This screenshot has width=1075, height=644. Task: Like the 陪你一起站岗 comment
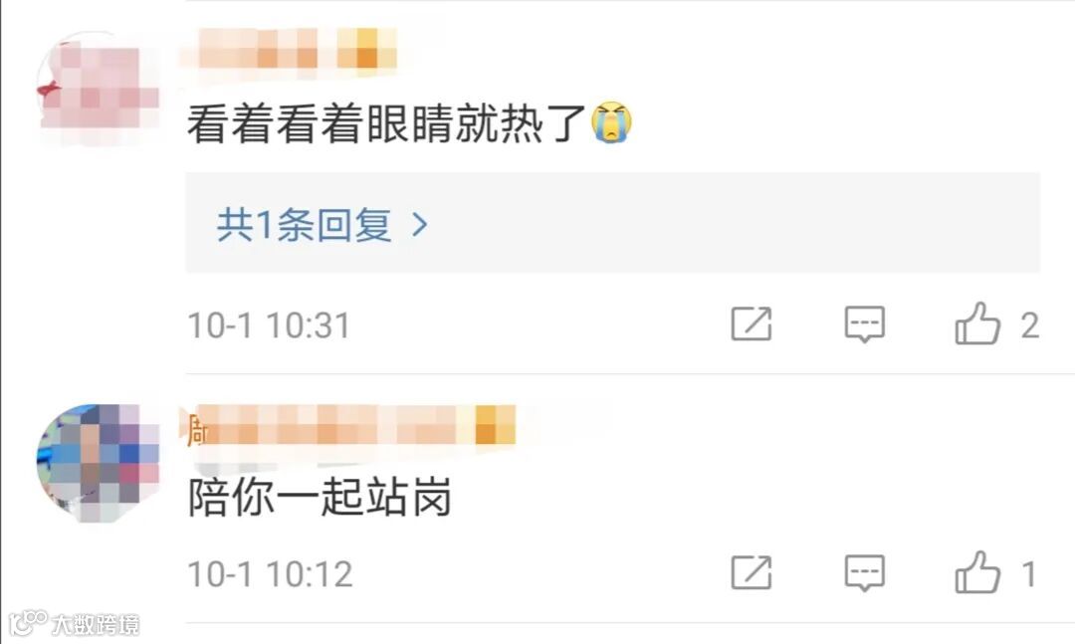tap(977, 572)
